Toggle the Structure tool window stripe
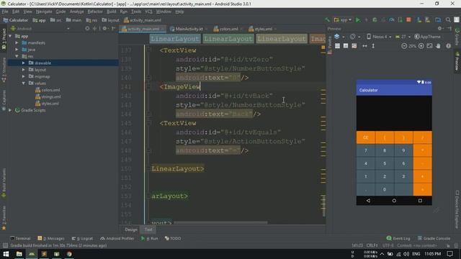 (4, 71)
